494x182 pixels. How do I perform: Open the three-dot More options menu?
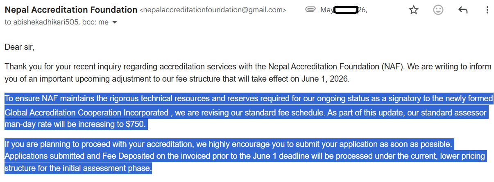coord(487,10)
